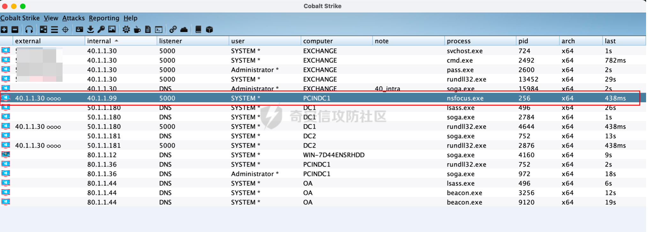Click pid 9120 cell
This screenshot has width=648, height=232.
pos(526,202)
